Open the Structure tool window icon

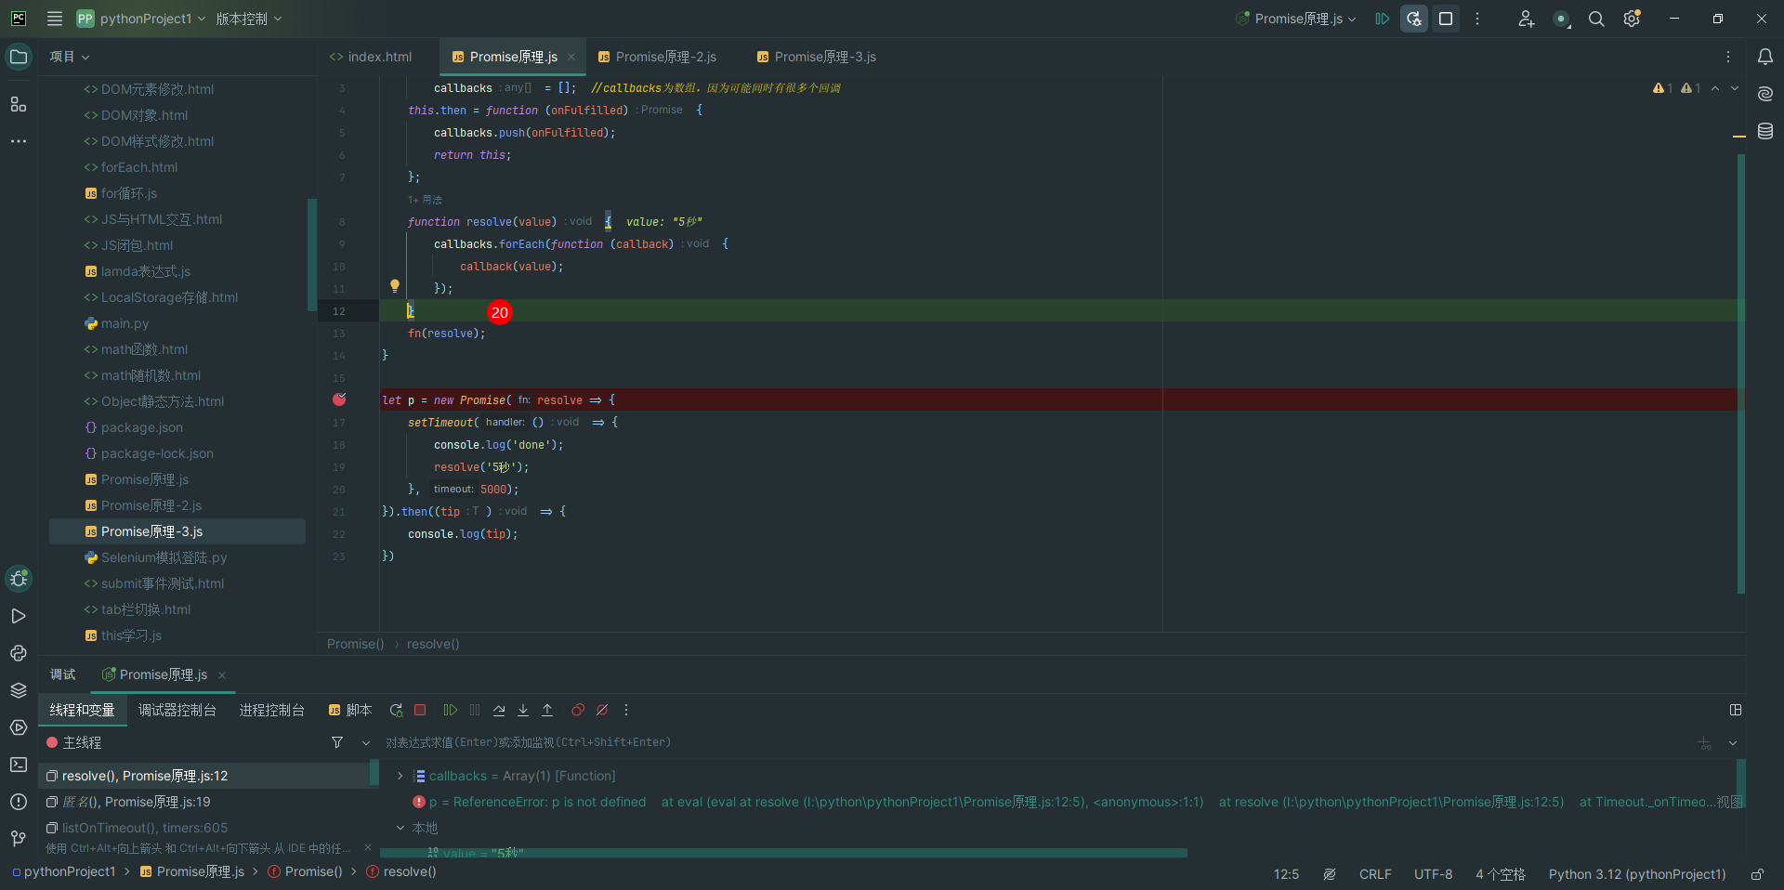point(18,104)
